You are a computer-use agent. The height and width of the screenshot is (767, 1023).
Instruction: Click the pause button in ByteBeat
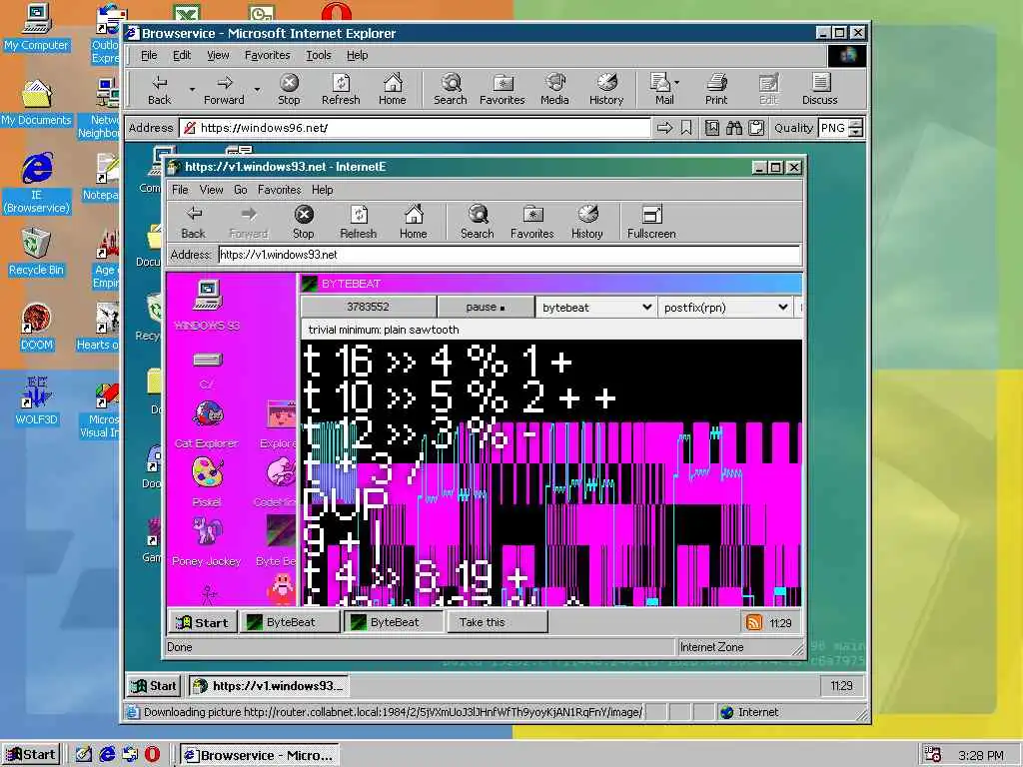click(x=486, y=308)
